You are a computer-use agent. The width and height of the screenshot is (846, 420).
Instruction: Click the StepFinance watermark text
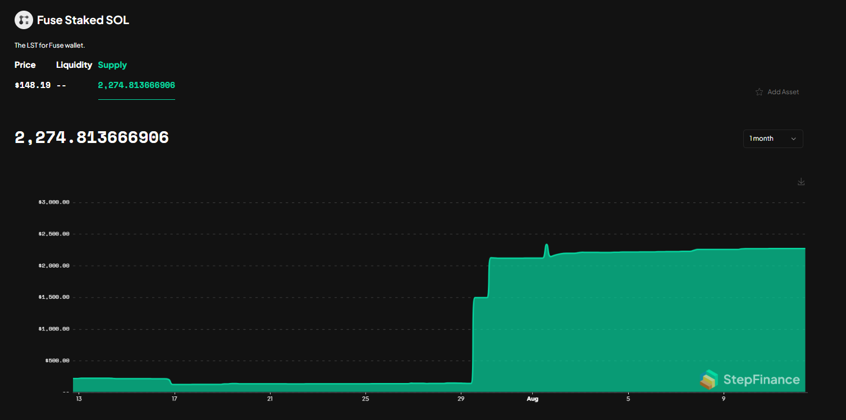(761, 380)
